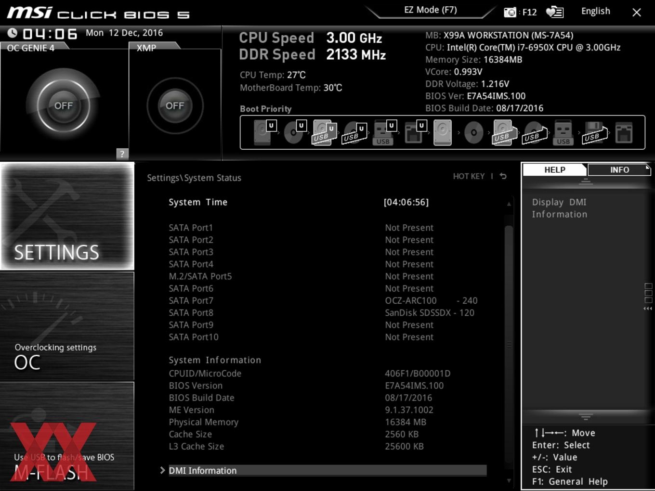Viewport: 655px width, 491px height.
Task: Open the favorites heart icon
Action: point(554,12)
